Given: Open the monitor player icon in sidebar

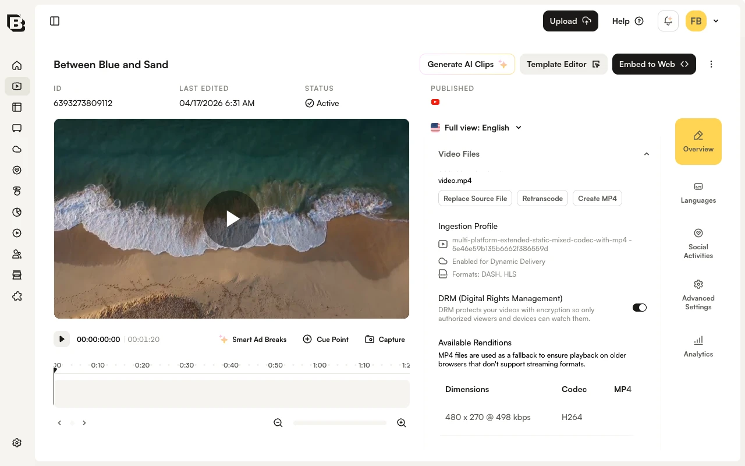Looking at the screenshot, I should (17, 128).
